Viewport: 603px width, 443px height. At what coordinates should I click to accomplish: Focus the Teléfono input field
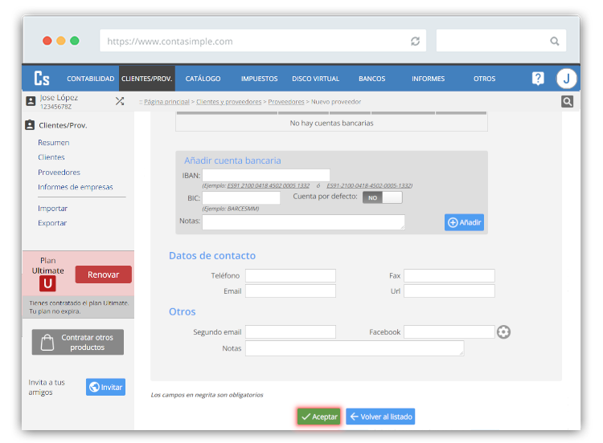(x=290, y=275)
